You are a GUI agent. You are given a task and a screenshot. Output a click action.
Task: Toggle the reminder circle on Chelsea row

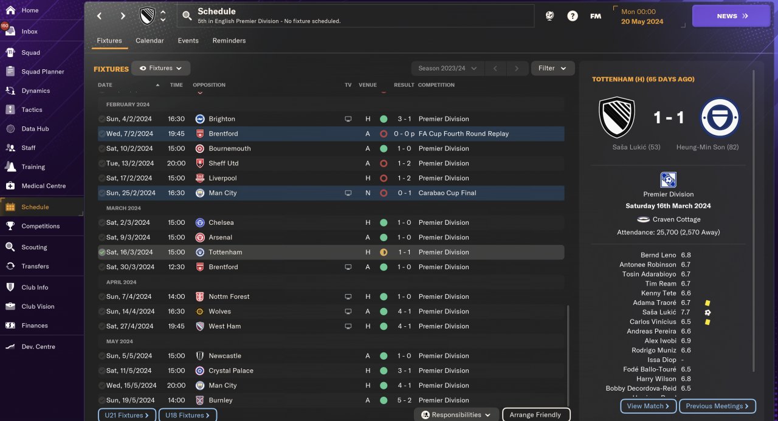point(102,223)
